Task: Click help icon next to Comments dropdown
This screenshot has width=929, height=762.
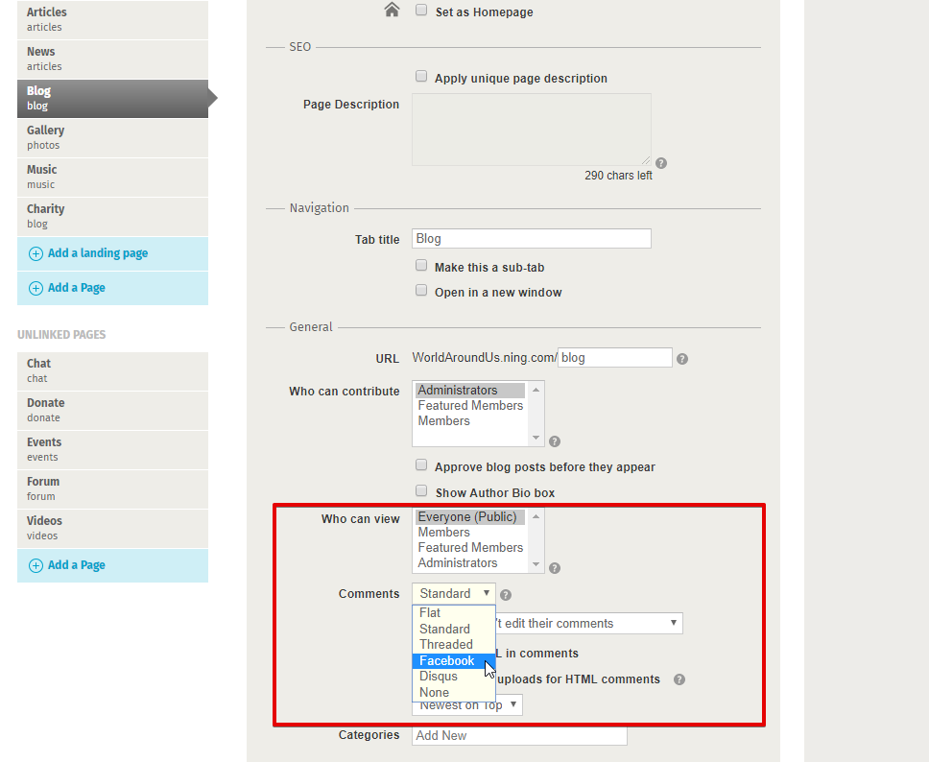Action: 506,595
